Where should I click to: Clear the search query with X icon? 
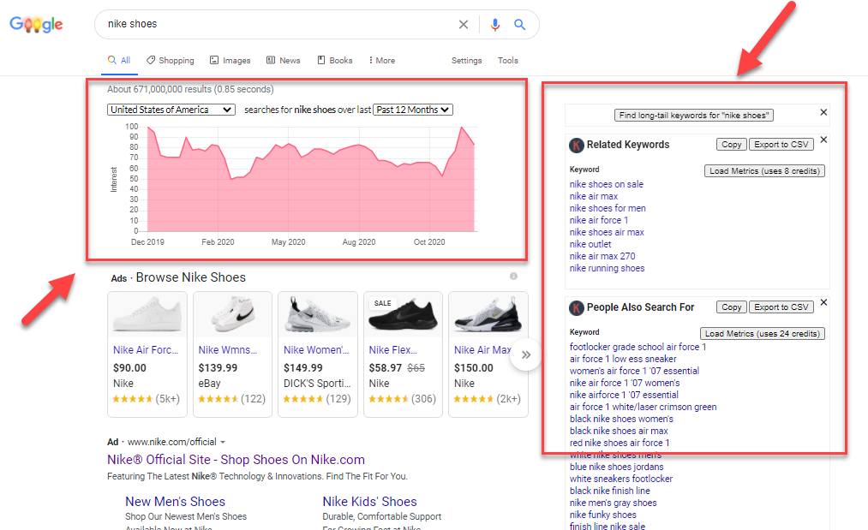[x=464, y=24]
